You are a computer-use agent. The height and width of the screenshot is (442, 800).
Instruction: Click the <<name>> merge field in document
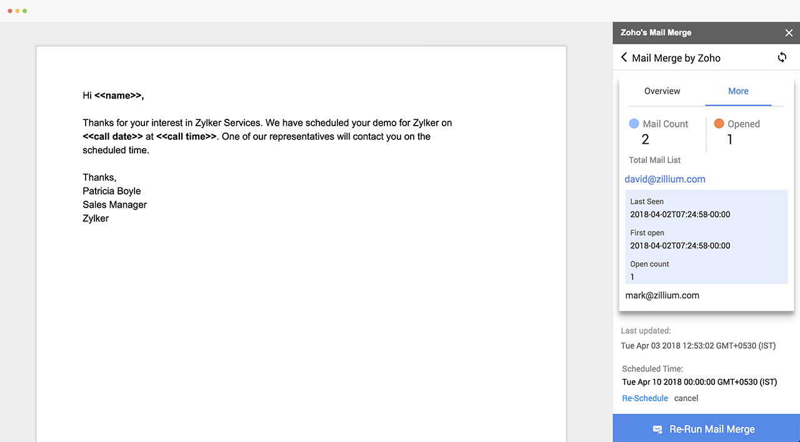pyautogui.click(x=117, y=96)
